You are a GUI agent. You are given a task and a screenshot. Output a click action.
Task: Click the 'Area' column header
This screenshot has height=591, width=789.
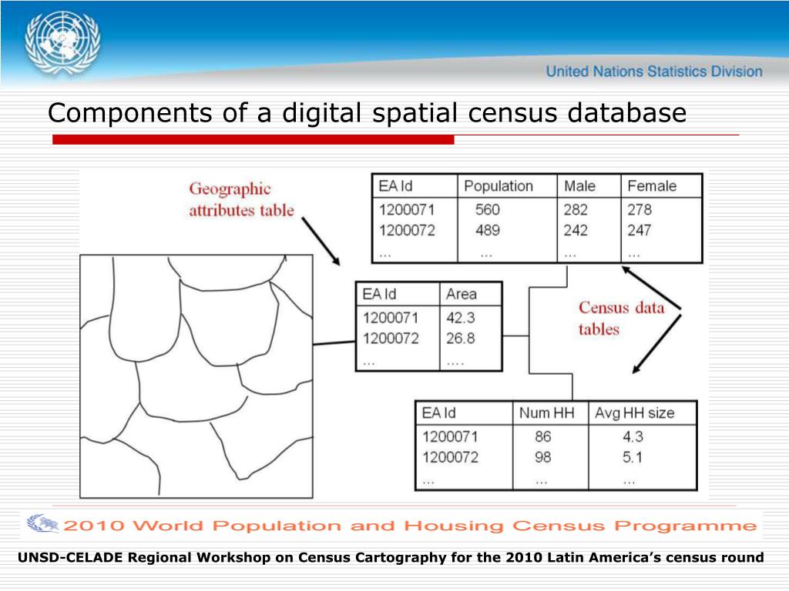(462, 294)
